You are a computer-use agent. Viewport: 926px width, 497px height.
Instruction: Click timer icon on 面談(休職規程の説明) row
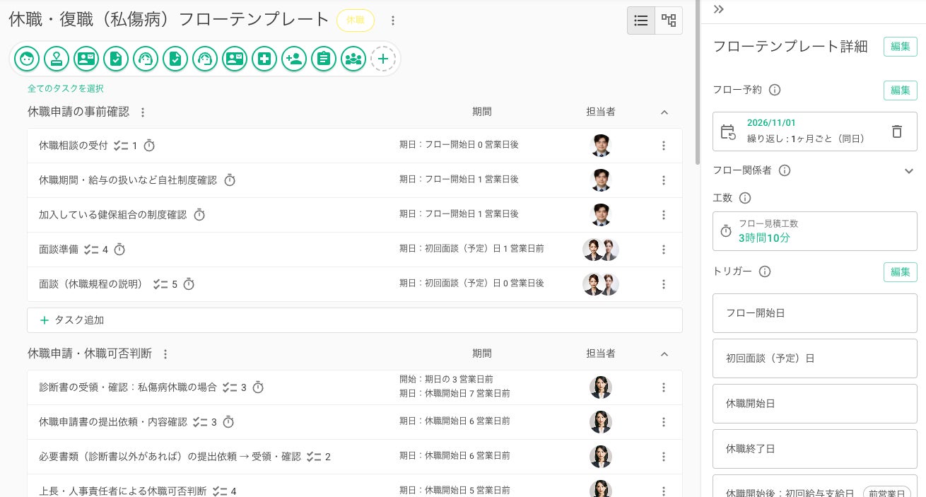click(x=189, y=284)
